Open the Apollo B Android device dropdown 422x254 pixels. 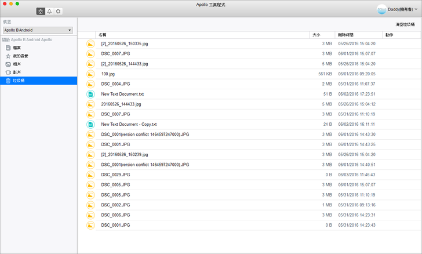[x=38, y=30]
